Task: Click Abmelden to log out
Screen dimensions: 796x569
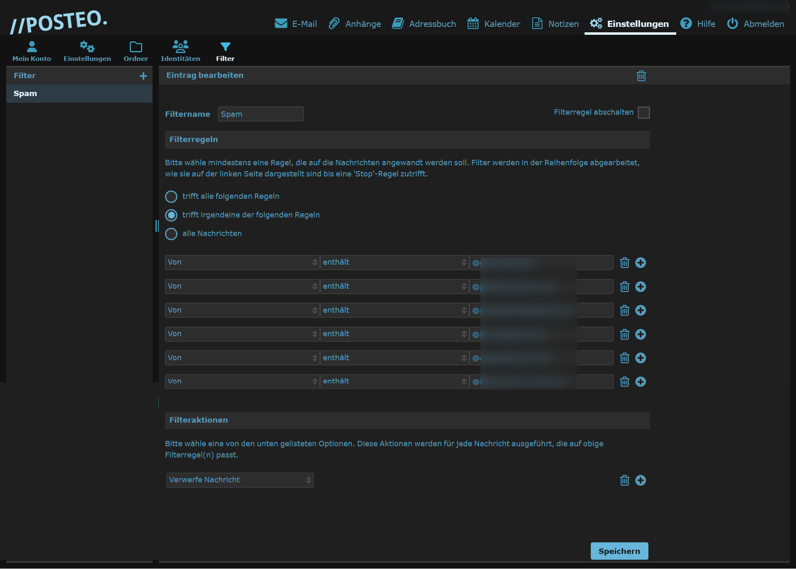Action: click(x=755, y=24)
